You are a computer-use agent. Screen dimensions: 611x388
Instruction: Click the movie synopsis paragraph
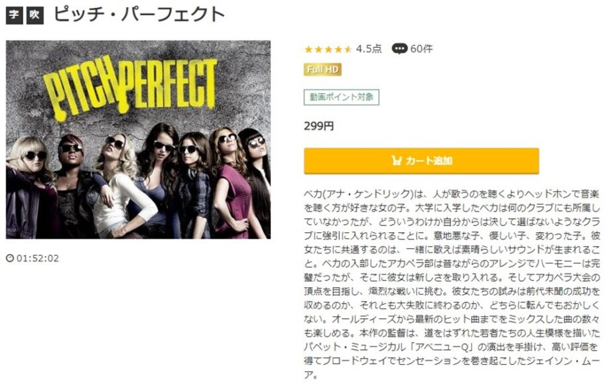pyautogui.click(x=452, y=285)
